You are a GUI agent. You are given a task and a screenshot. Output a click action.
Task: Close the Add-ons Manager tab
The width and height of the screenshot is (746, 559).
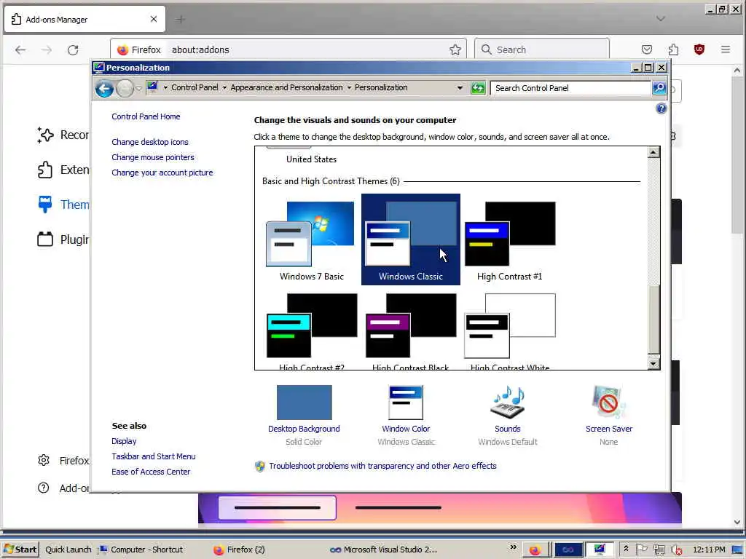153,19
